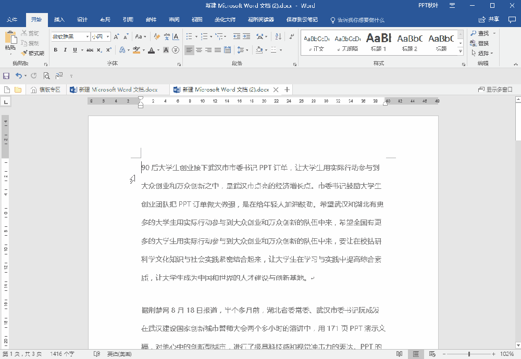521x359 pixels.
Task: Click the Grow Font size icon
Action: (x=116, y=37)
